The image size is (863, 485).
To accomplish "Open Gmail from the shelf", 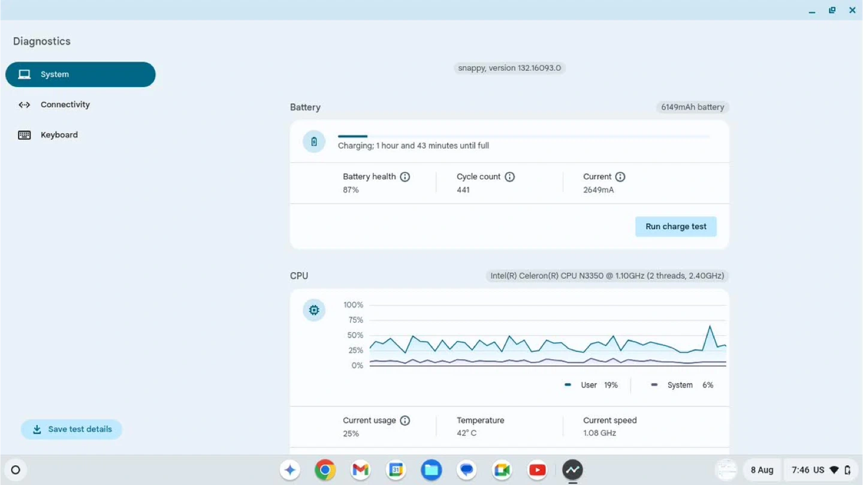I will pos(360,470).
